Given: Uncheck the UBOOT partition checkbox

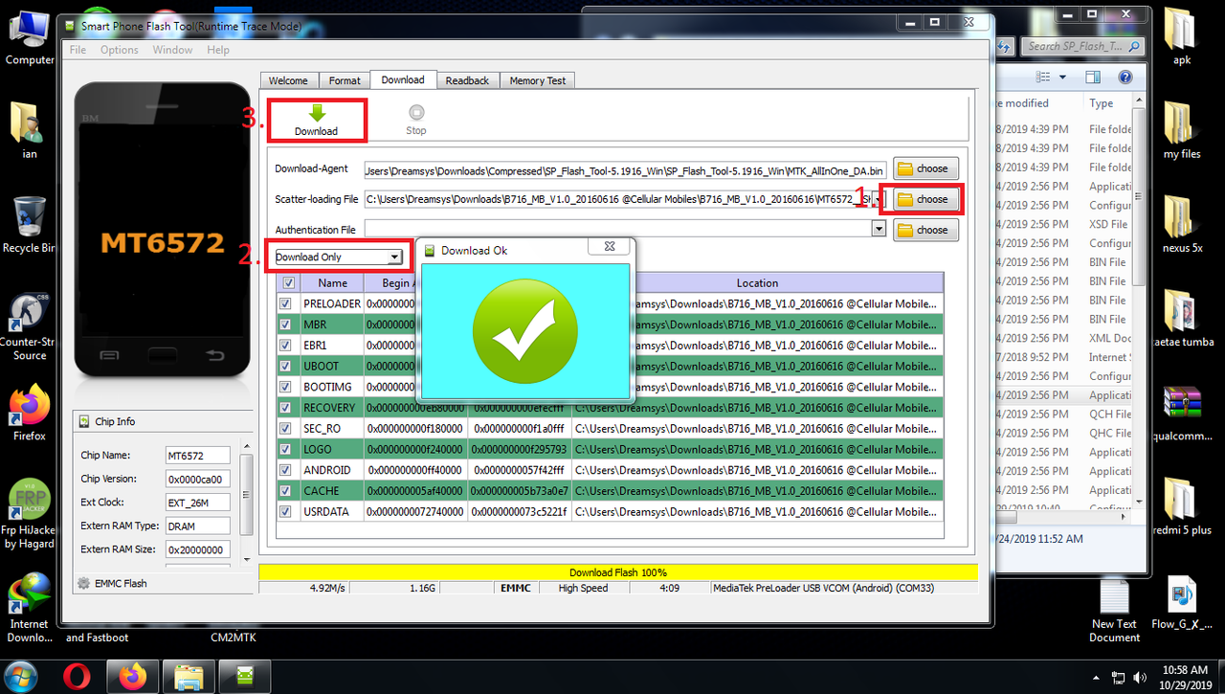Looking at the screenshot, I should (285, 367).
